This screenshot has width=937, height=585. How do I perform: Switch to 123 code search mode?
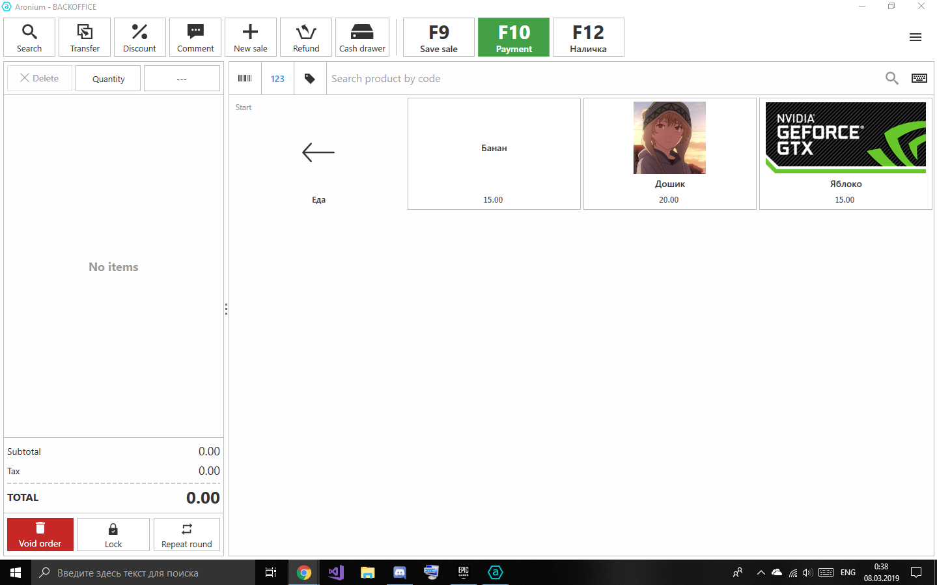[277, 78]
